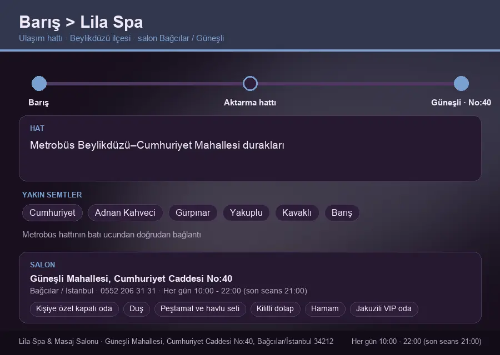Pick the Barış chip under Yakın Semtler
The image size is (500, 355).
click(x=342, y=212)
